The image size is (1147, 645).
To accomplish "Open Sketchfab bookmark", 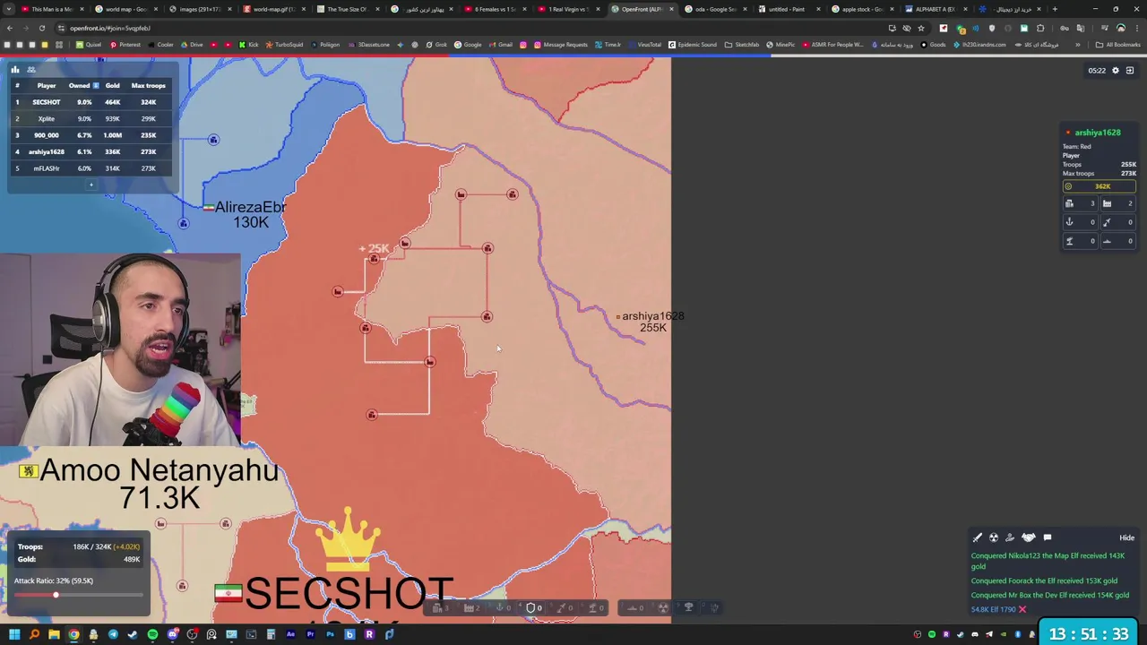I will [743, 45].
